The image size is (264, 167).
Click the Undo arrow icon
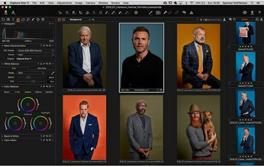(x=184, y=13)
